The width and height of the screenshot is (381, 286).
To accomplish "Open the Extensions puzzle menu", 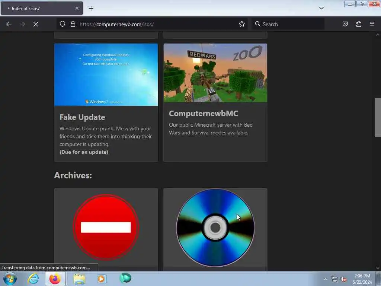I will 359,24.
